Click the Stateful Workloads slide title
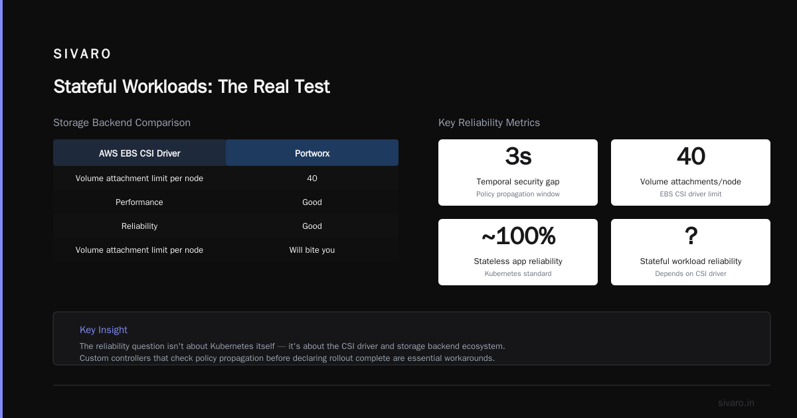The height and width of the screenshot is (418, 797). pos(191,86)
